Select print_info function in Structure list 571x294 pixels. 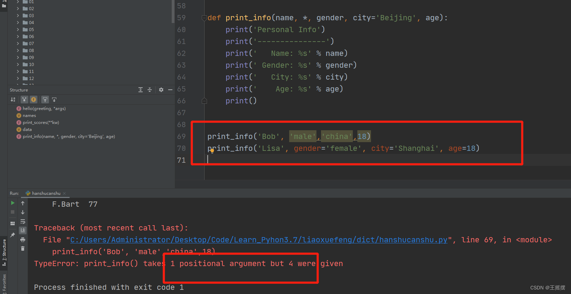click(x=66, y=137)
